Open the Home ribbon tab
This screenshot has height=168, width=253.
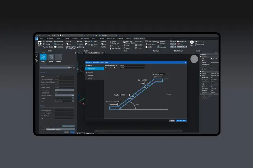[42, 39]
